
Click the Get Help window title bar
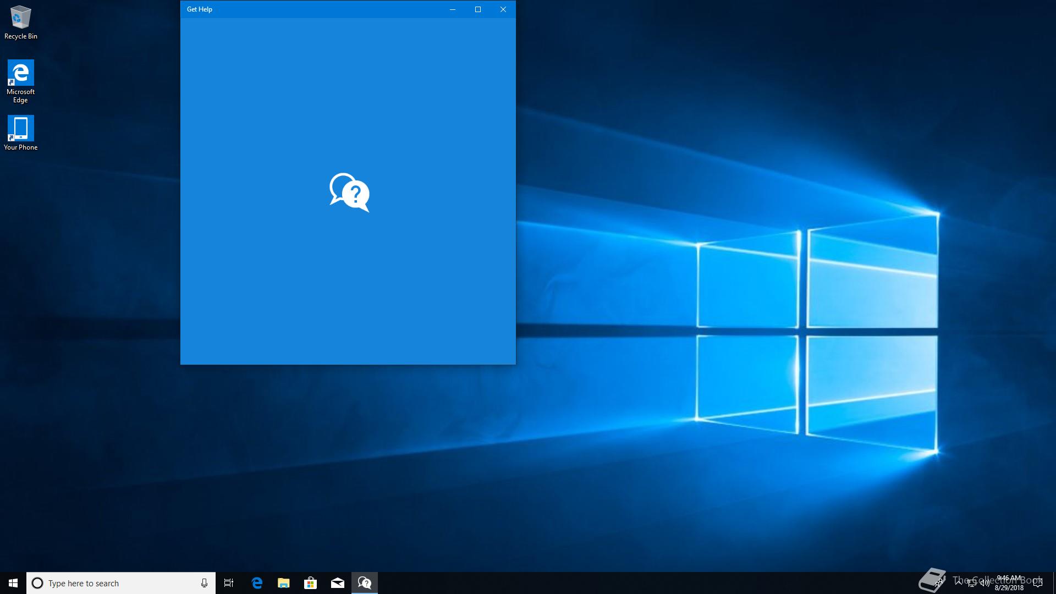tap(319, 9)
